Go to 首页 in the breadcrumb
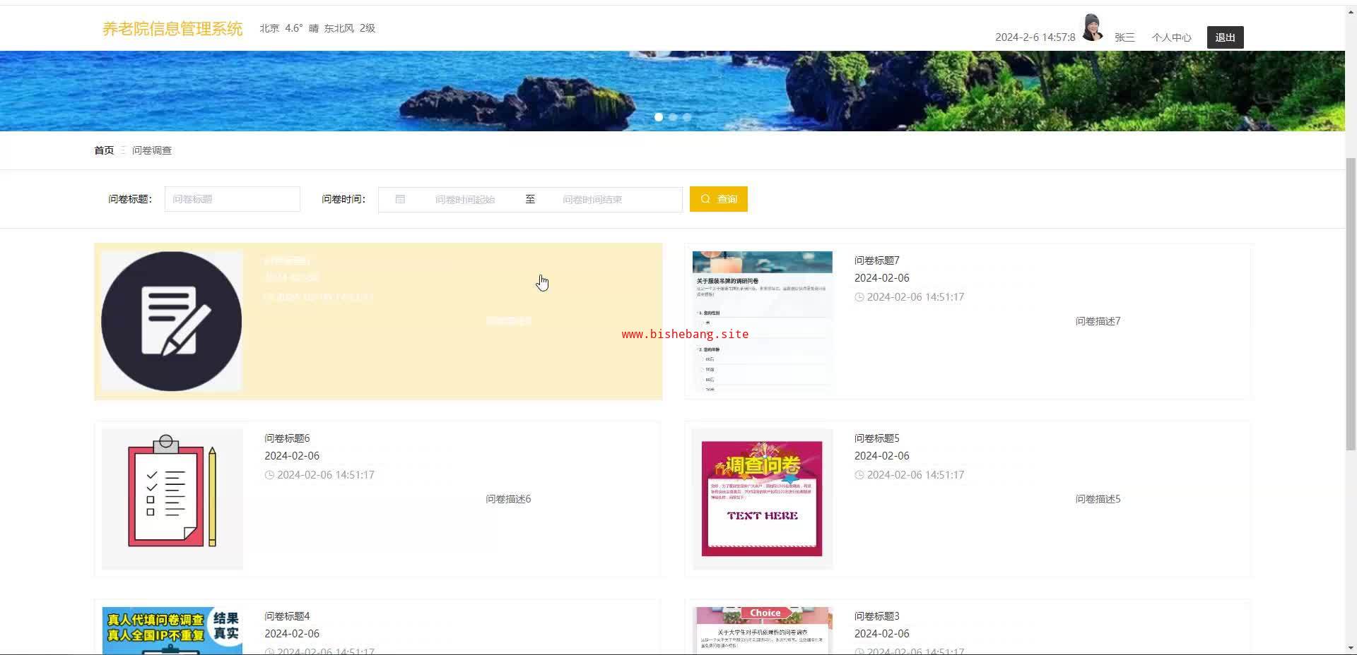1357x655 pixels. 104,150
